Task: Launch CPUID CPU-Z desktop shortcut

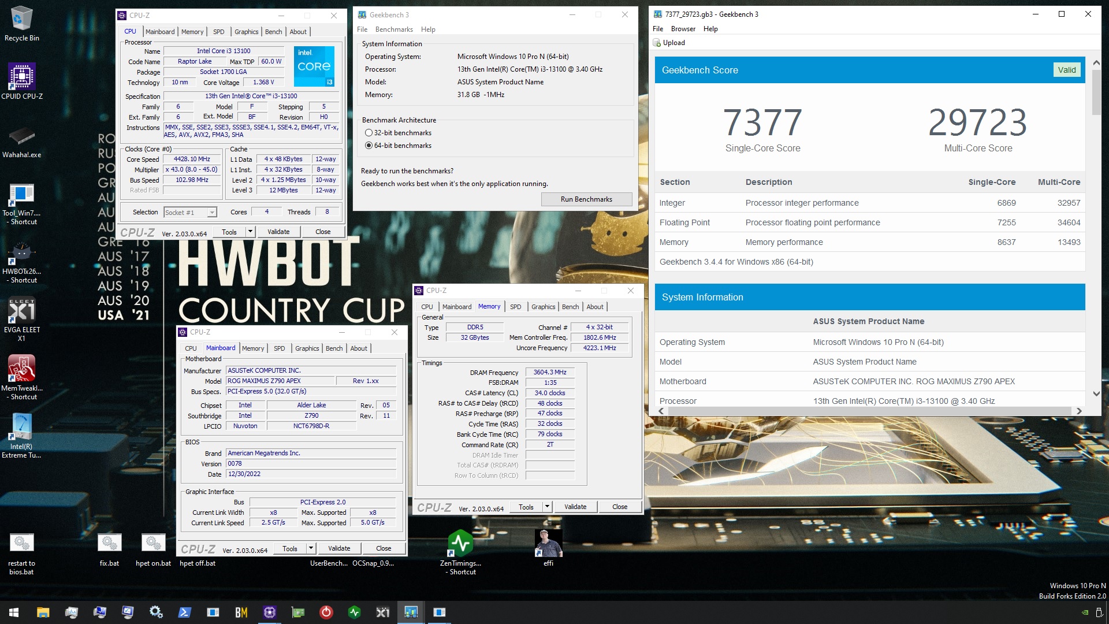Action: (x=21, y=81)
